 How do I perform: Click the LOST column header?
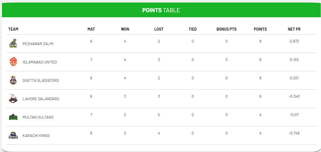click(159, 29)
